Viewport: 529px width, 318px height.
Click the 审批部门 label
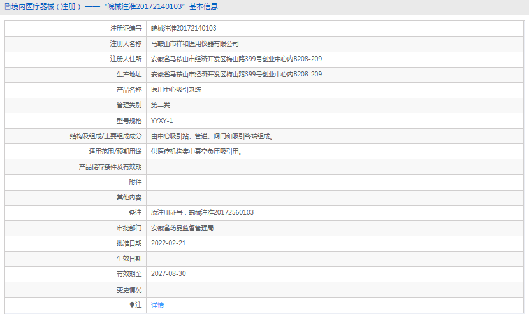129,228
